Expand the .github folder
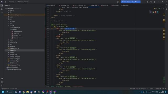 click(7, 11)
